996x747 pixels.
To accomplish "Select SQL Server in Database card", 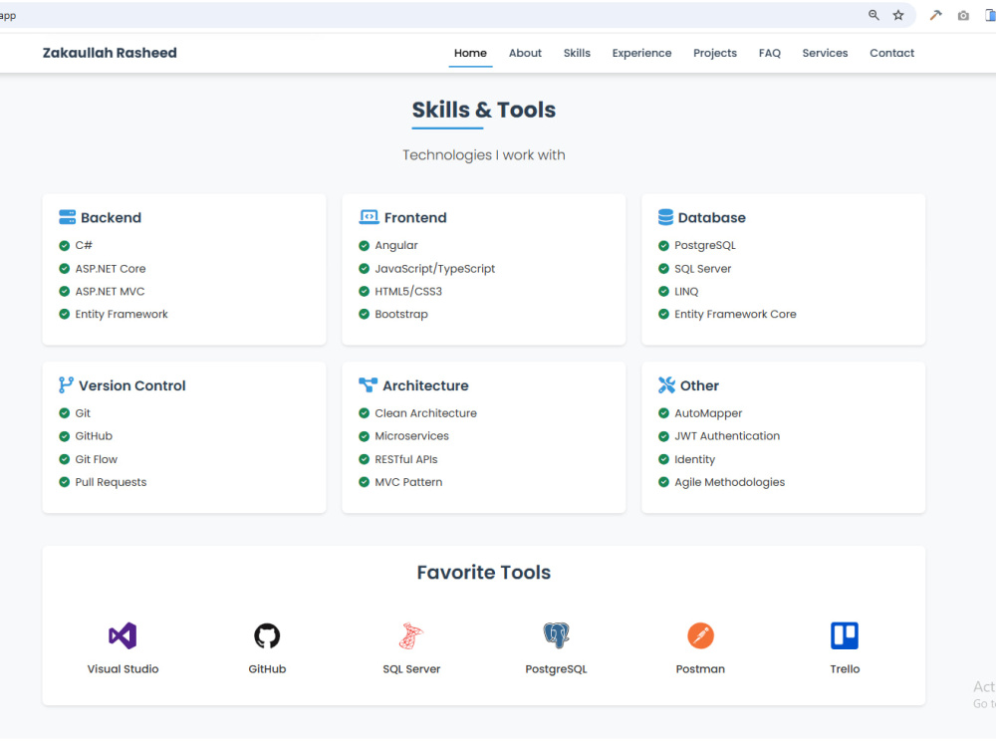I will coord(702,269).
